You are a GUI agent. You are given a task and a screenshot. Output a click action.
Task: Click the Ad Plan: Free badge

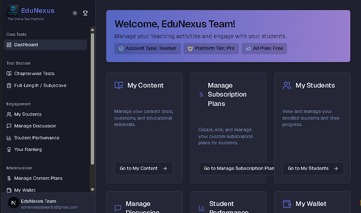pyautogui.click(x=264, y=49)
